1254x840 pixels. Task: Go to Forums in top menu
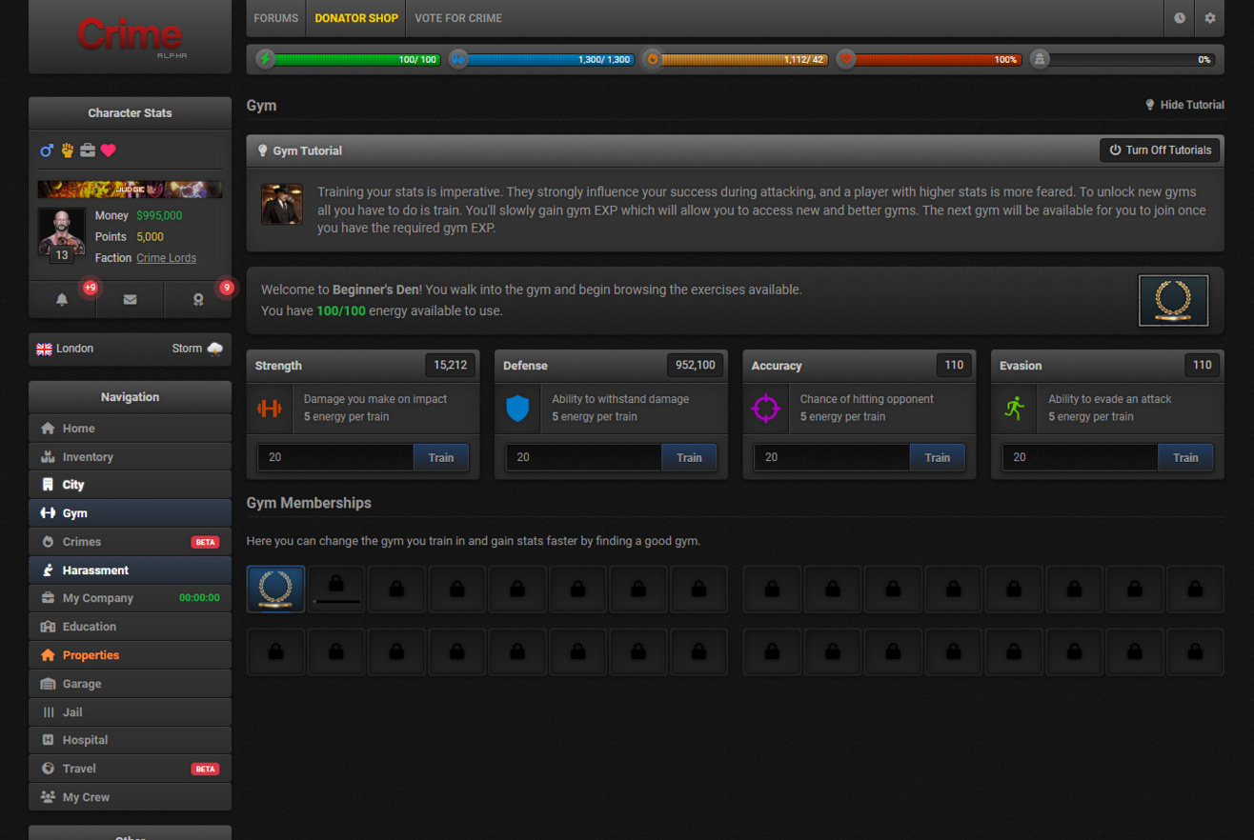tap(276, 18)
